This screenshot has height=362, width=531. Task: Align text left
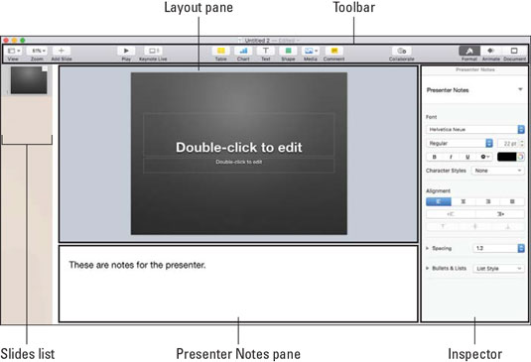coord(439,201)
